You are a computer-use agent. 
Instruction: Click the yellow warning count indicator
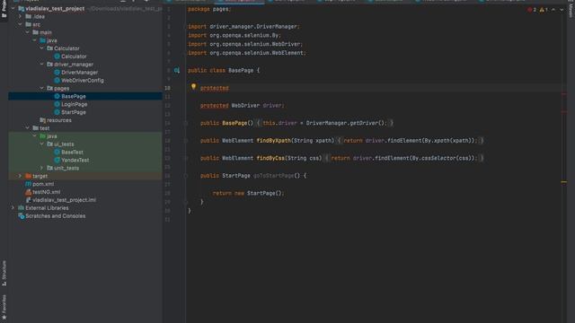click(x=544, y=10)
